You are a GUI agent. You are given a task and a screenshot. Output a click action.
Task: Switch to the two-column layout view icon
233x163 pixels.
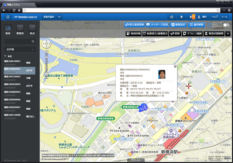coord(209,25)
